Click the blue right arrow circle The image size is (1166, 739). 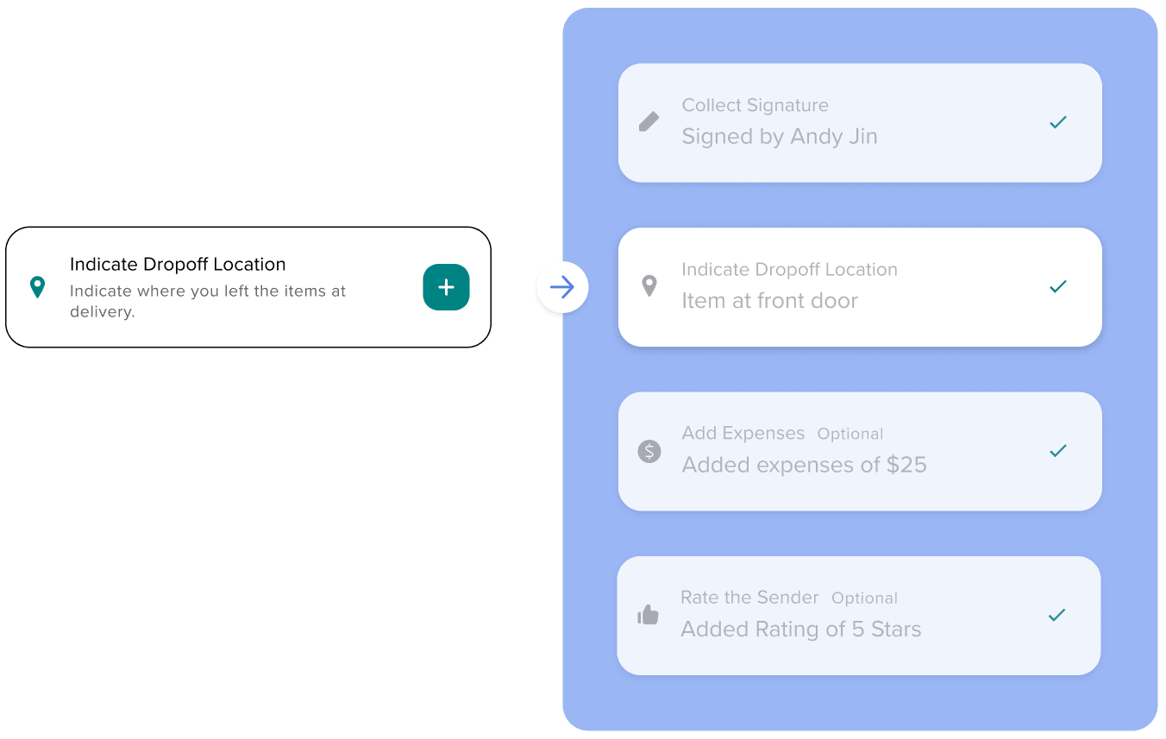[x=562, y=287]
